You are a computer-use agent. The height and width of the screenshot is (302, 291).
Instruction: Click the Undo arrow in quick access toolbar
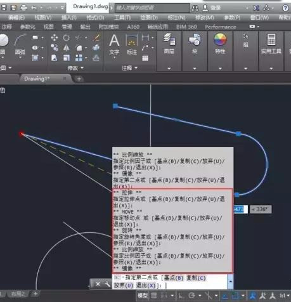coord(34,8)
